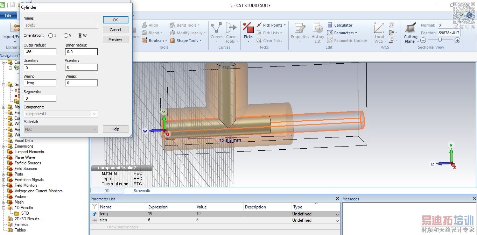The image size is (477, 235).
Task: Click the filter icon in Parameter List
Action: pos(94,207)
